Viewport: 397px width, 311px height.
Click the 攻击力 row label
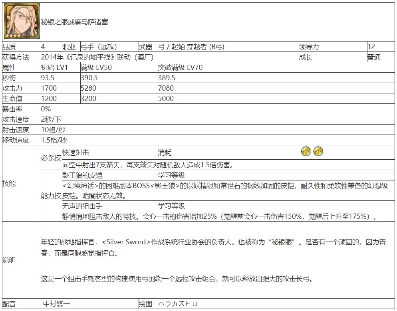12,88
